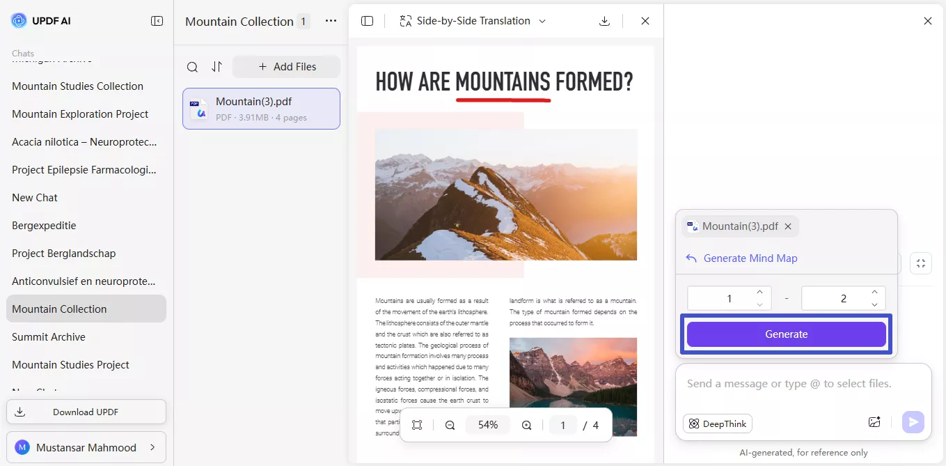The height and width of the screenshot is (466, 946).
Task: Expand the Mustansar Mahmood account menu
Action: click(x=86, y=446)
